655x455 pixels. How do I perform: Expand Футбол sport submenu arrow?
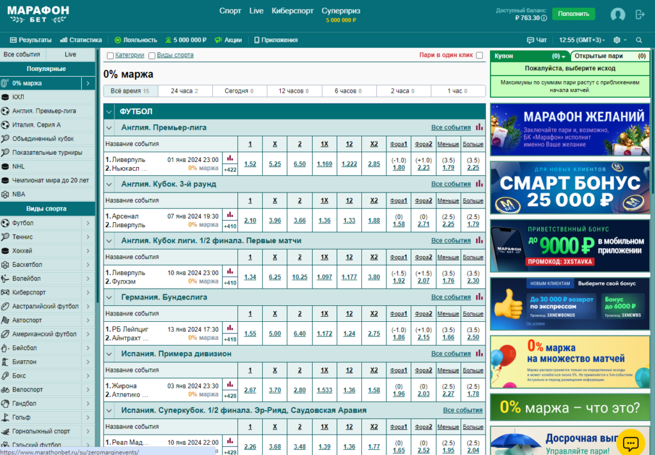[x=88, y=223]
